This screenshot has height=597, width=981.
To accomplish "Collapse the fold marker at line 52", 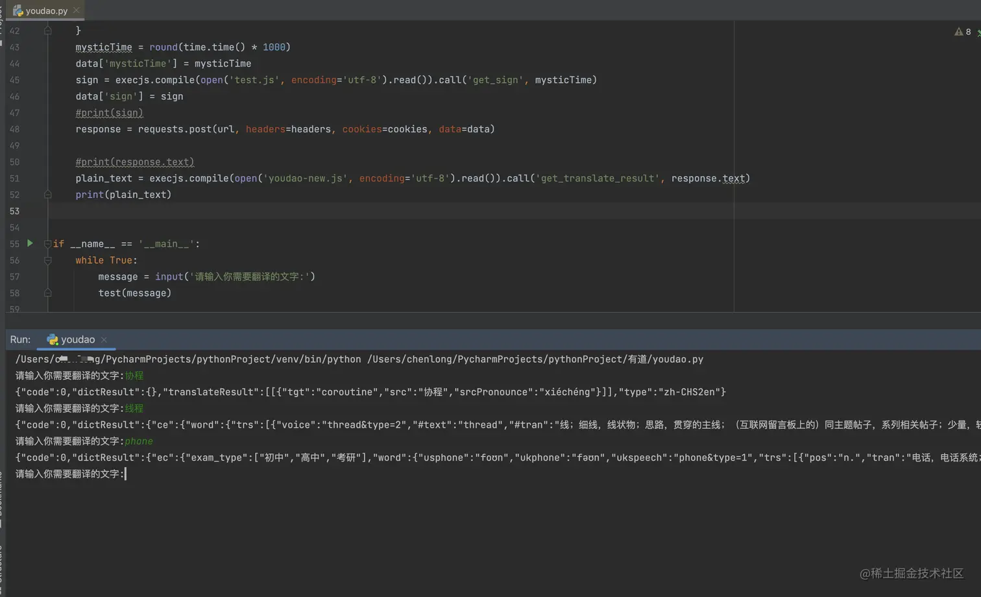I will point(47,195).
